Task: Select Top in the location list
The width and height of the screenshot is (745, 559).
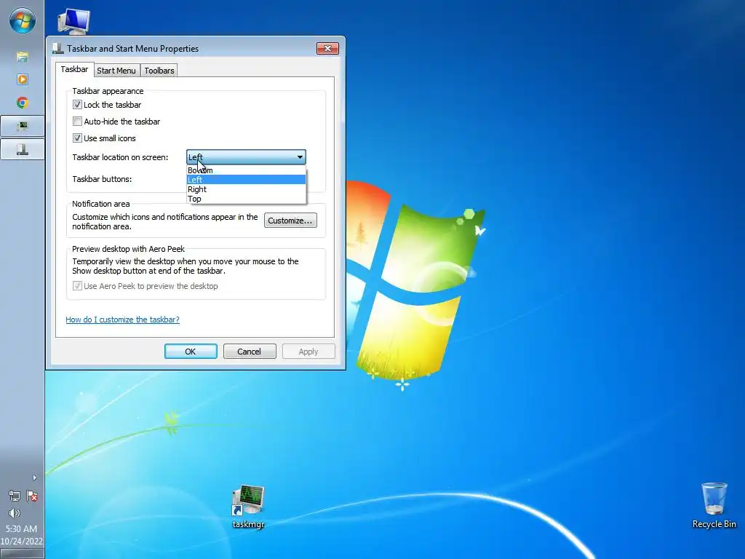Action: click(246, 199)
